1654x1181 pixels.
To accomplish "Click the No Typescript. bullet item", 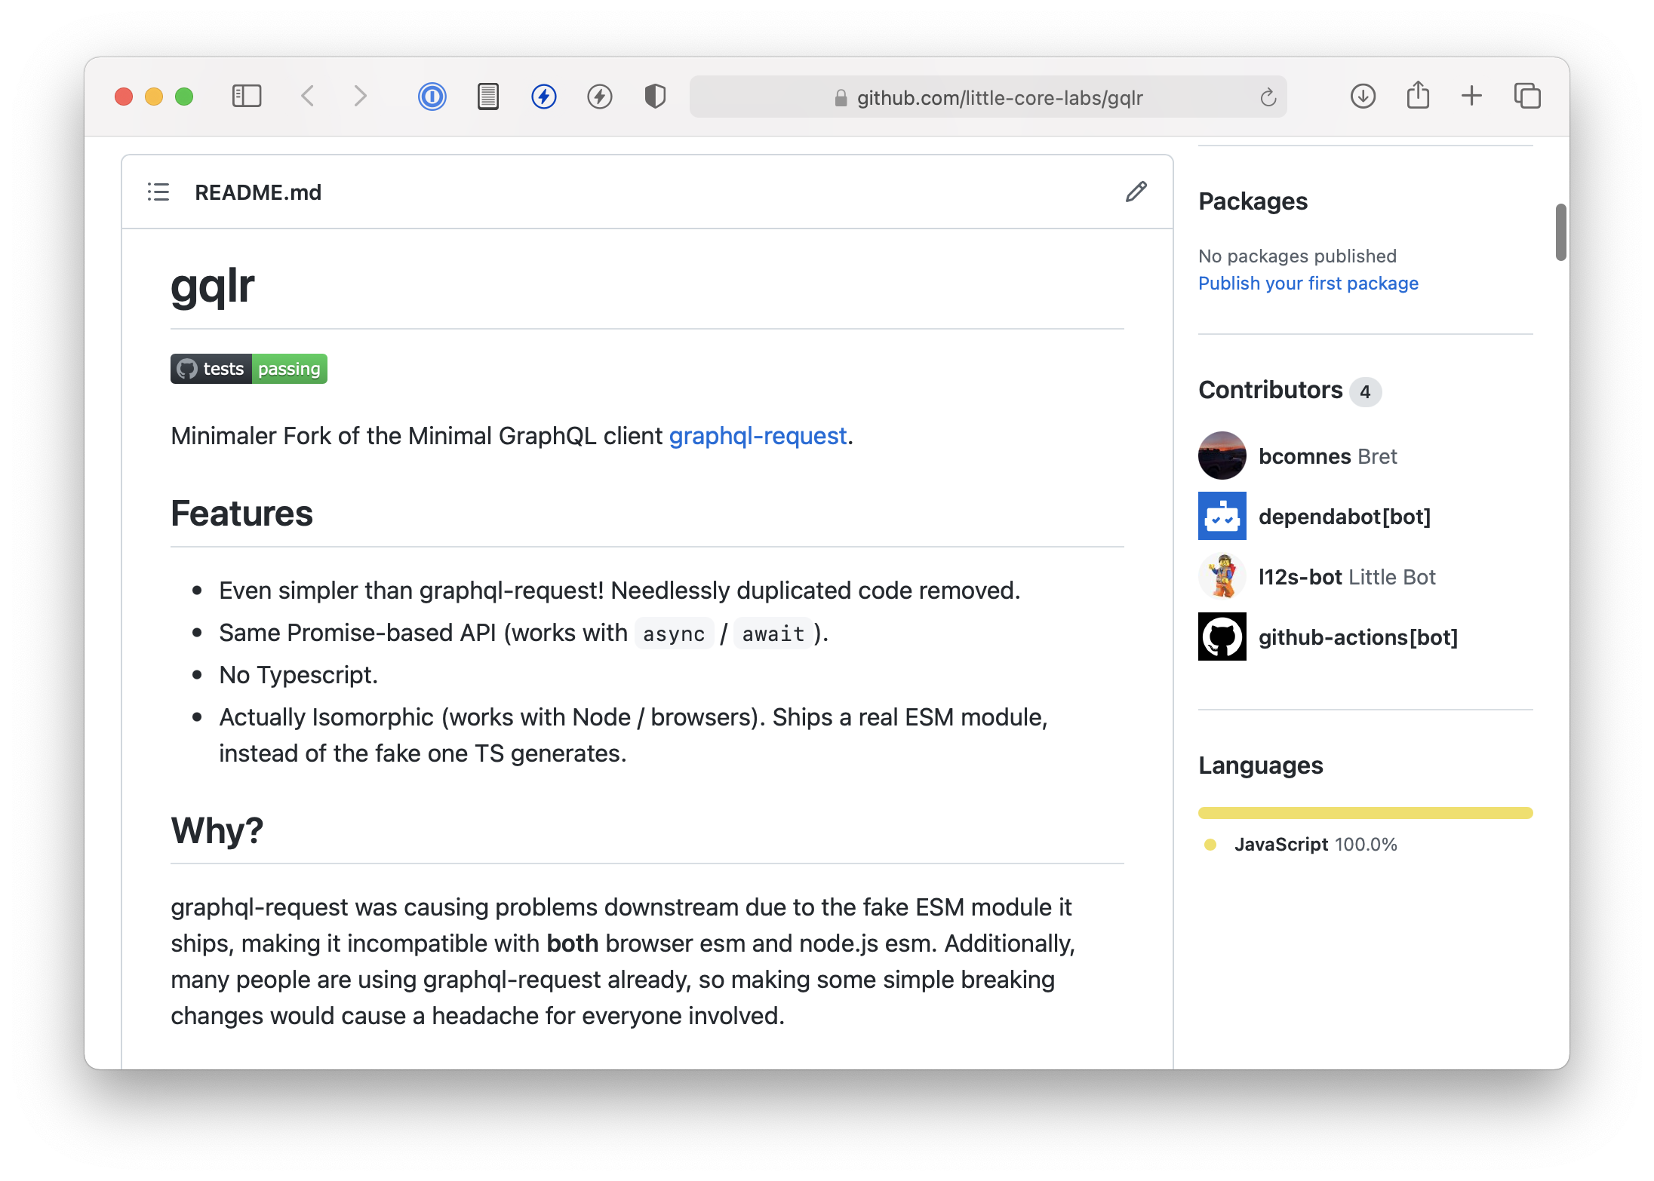I will (x=299, y=675).
